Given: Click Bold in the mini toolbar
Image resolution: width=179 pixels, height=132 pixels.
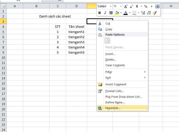Looking at the screenshot, I should coord(99,13).
